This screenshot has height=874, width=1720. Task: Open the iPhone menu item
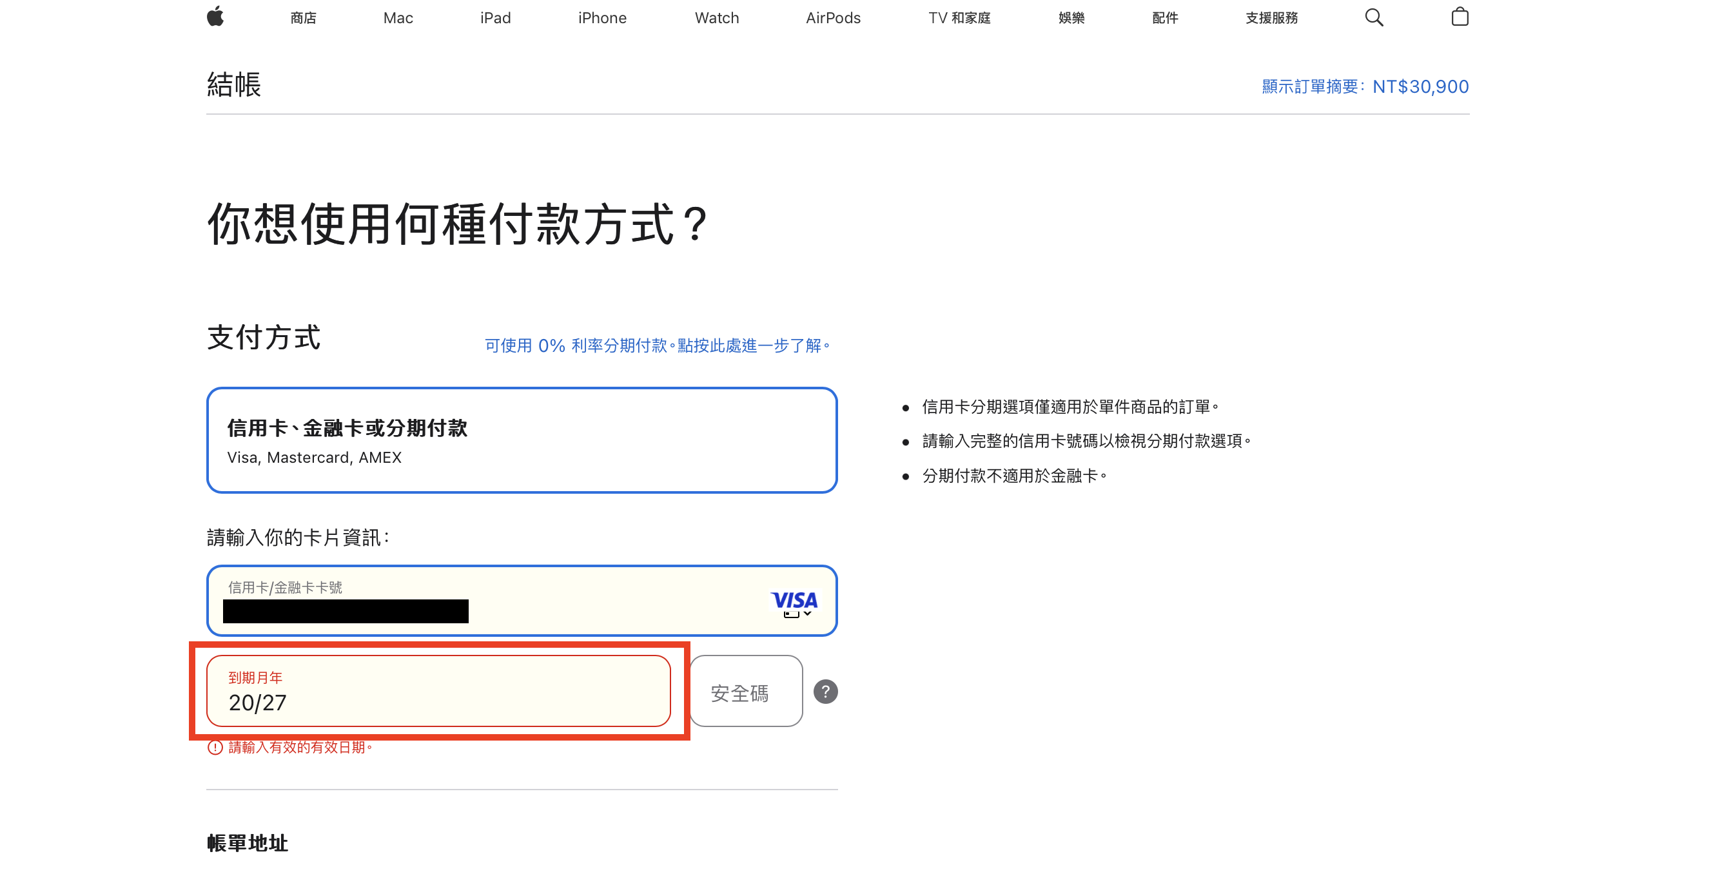coord(602,18)
